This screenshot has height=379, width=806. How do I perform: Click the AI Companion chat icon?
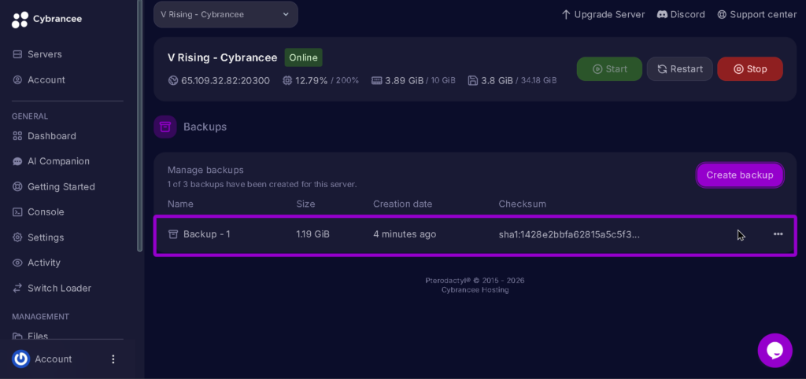pyautogui.click(x=17, y=161)
